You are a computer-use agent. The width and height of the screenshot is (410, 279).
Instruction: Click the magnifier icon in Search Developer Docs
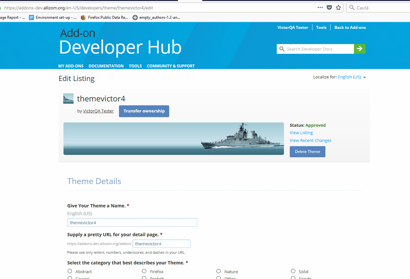(282, 49)
